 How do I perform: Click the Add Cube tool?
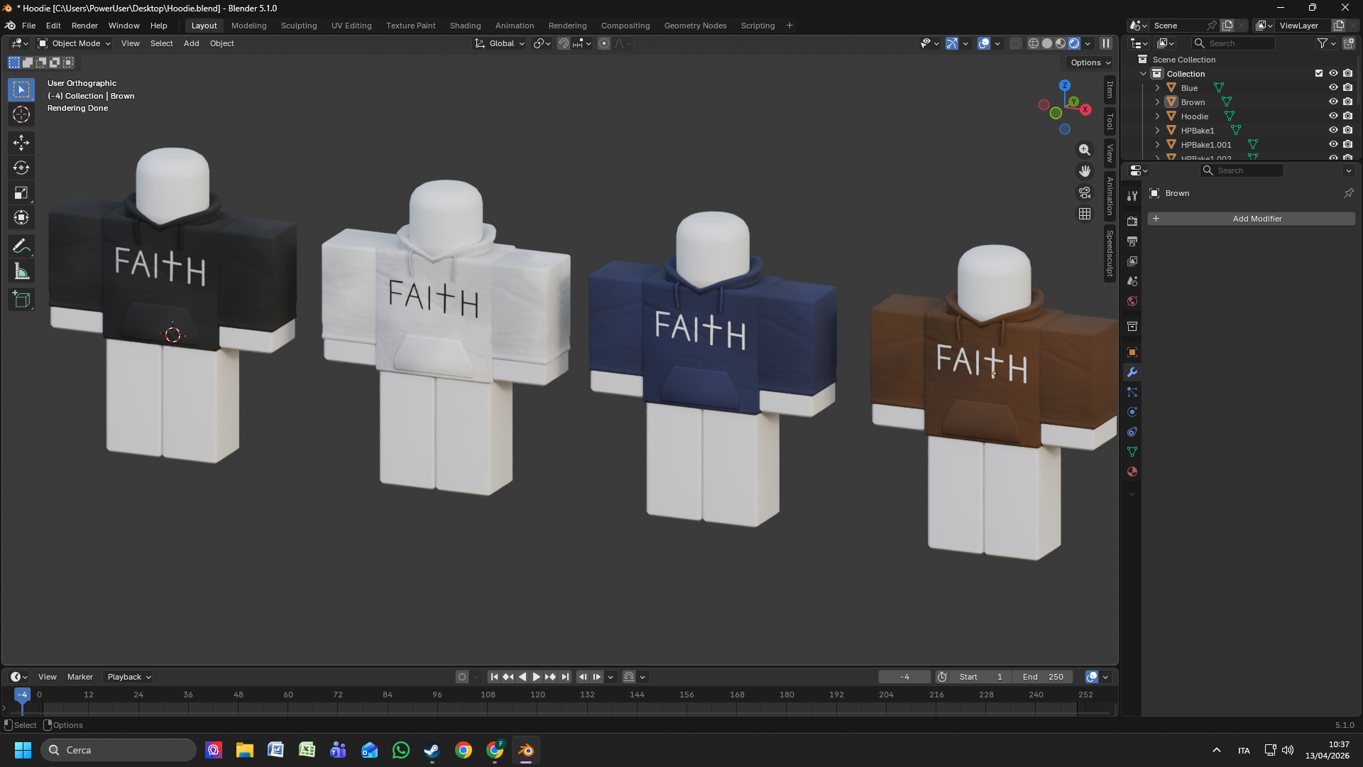(21, 300)
